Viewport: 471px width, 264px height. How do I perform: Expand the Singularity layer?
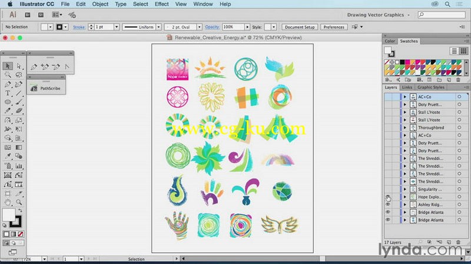point(405,189)
